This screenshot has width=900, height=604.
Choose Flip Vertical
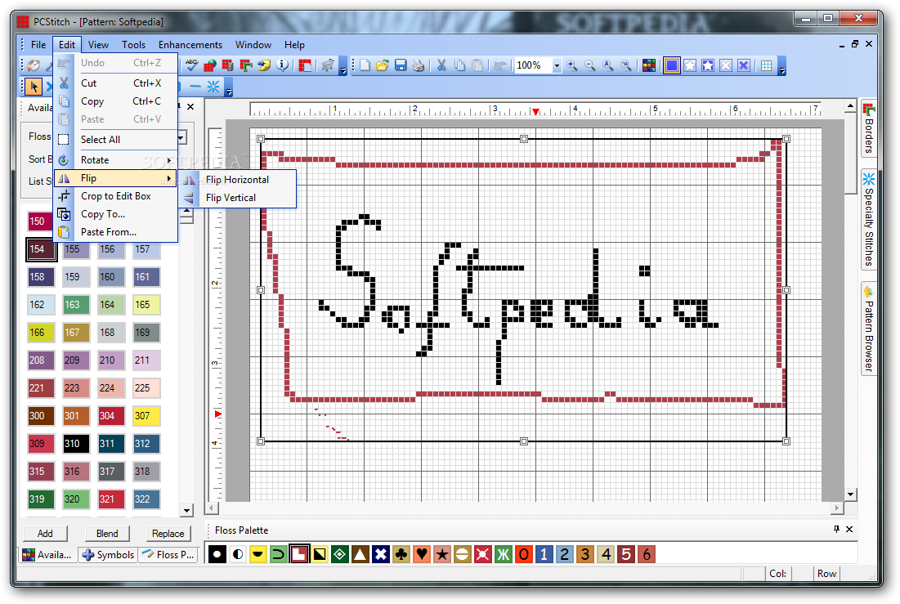pyautogui.click(x=237, y=198)
